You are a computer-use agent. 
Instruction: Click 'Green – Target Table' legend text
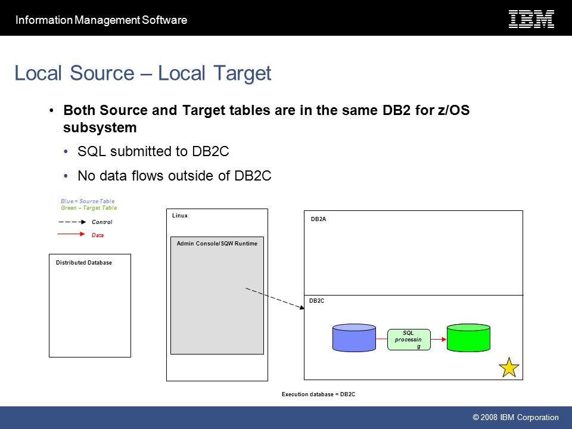89,208
